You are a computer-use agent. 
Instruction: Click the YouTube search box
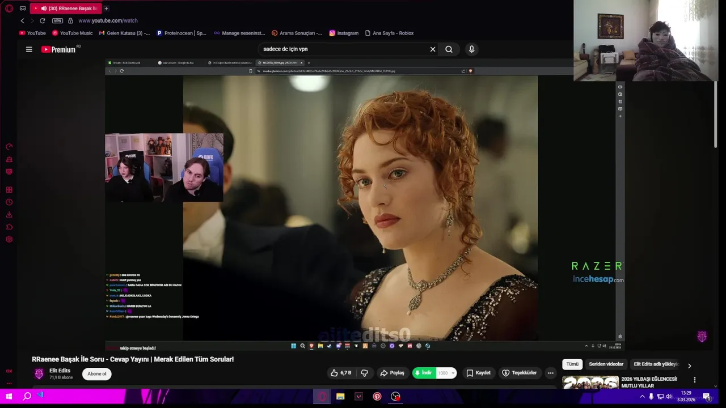[x=343, y=49]
